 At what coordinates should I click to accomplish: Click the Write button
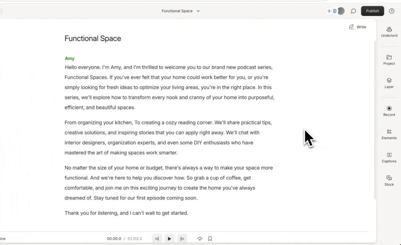(358, 27)
